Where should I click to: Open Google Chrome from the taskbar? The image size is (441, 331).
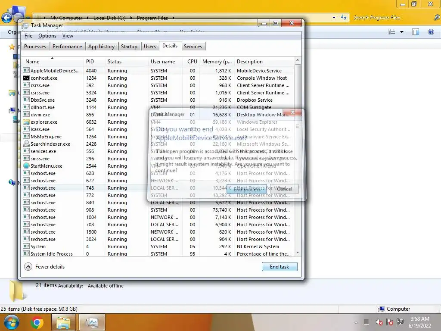[37, 322]
